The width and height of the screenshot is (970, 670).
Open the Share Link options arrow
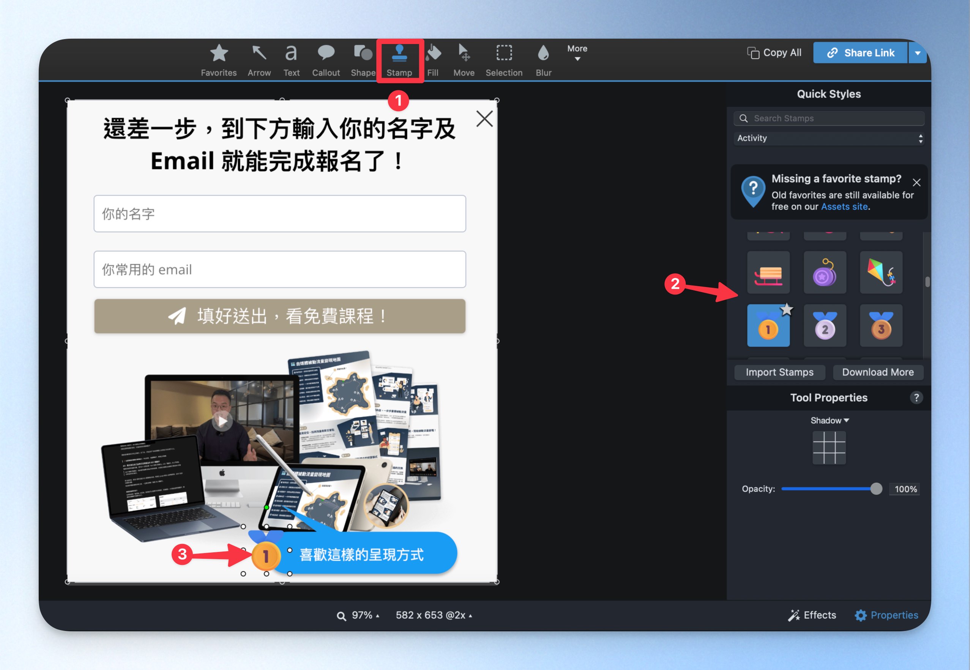[918, 53]
